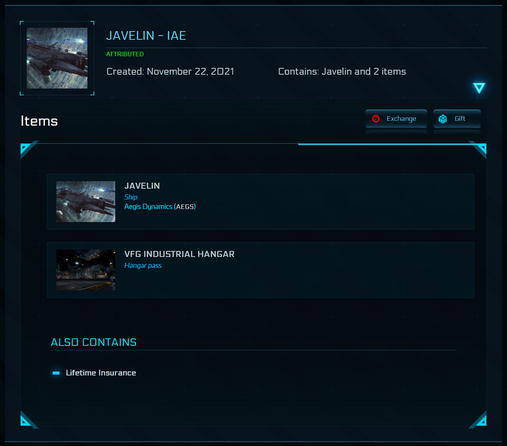Click the Lifetime Insurance entry
Image resolution: width=507 pixels, height=446 pixels.
tap(100, 373)
